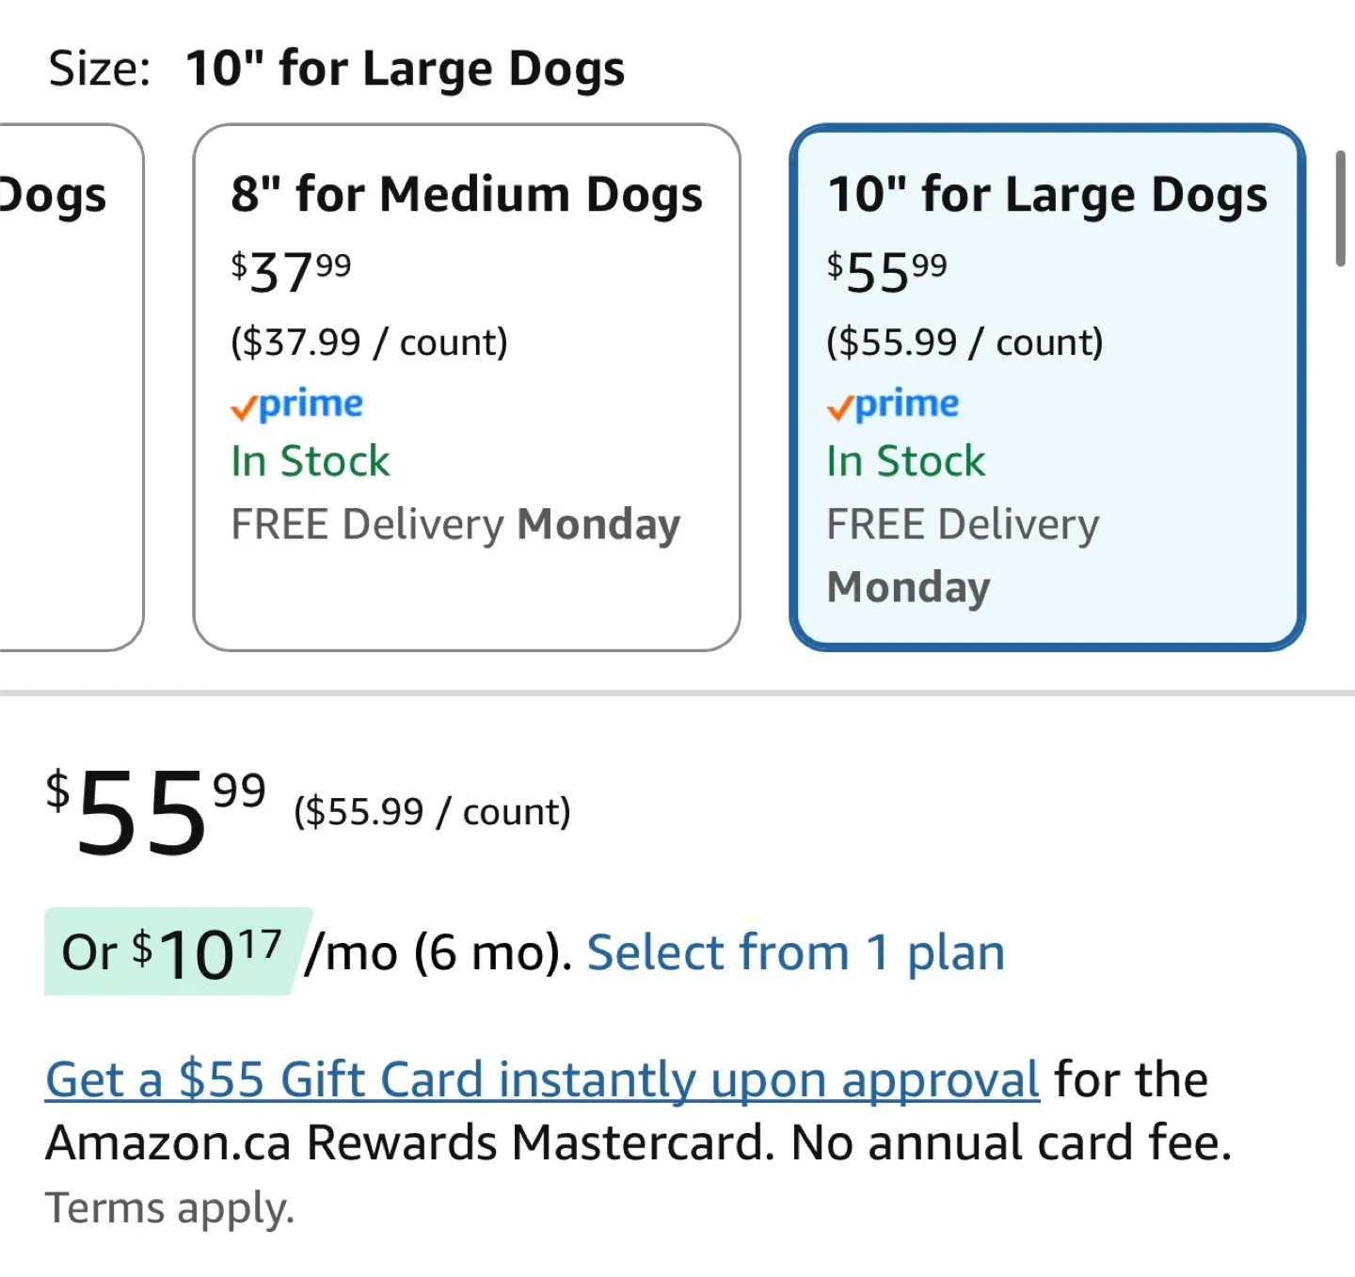Click the /mo (6 mo) installment text
Screen dimensions: 1355x1277
[x=438, y=953]
